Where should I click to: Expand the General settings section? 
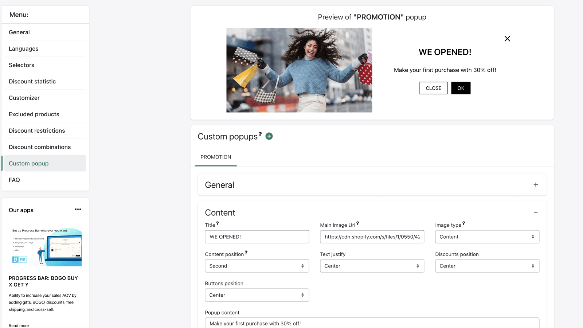coord(536,185)
